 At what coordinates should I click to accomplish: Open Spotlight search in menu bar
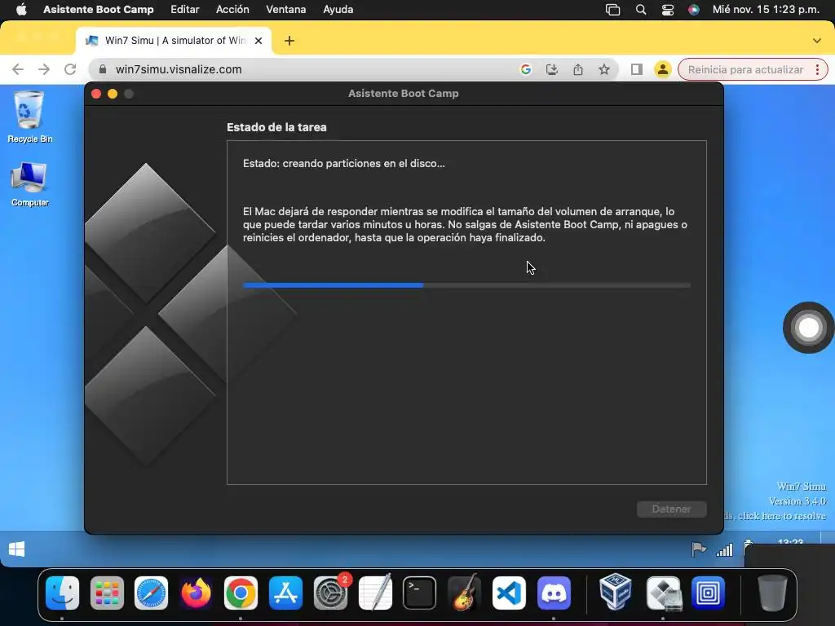[x=641, y=10]
